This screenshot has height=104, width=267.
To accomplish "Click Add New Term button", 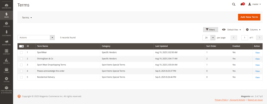I will click(x=249, y=17).
